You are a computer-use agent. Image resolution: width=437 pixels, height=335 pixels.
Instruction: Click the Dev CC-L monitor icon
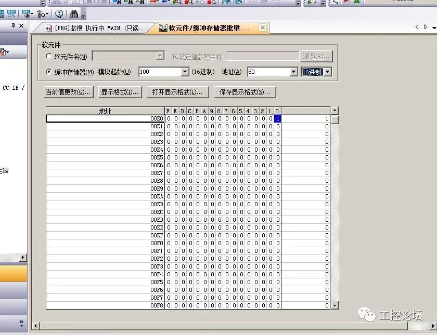pos(11,14)
